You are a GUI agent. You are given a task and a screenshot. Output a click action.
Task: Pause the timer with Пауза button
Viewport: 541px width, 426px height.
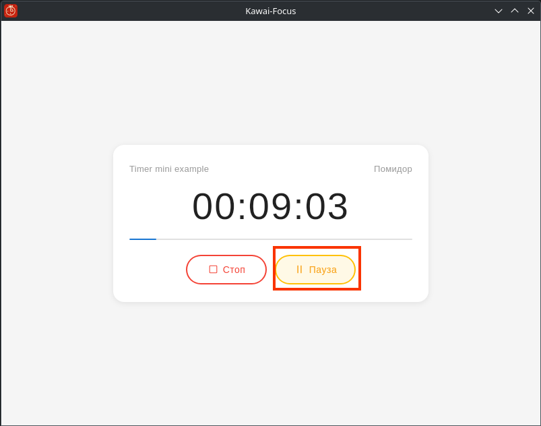[x=315, y=270]
